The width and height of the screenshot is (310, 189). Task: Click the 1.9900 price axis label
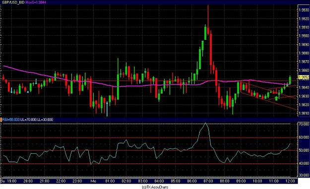click(304, 36)
